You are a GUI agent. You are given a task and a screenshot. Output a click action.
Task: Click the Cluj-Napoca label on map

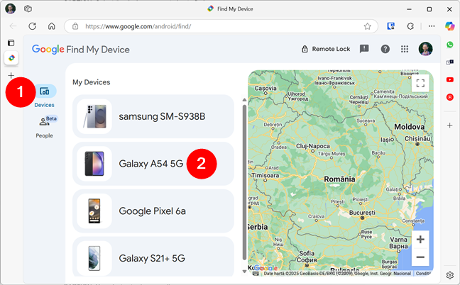[313, 146]
